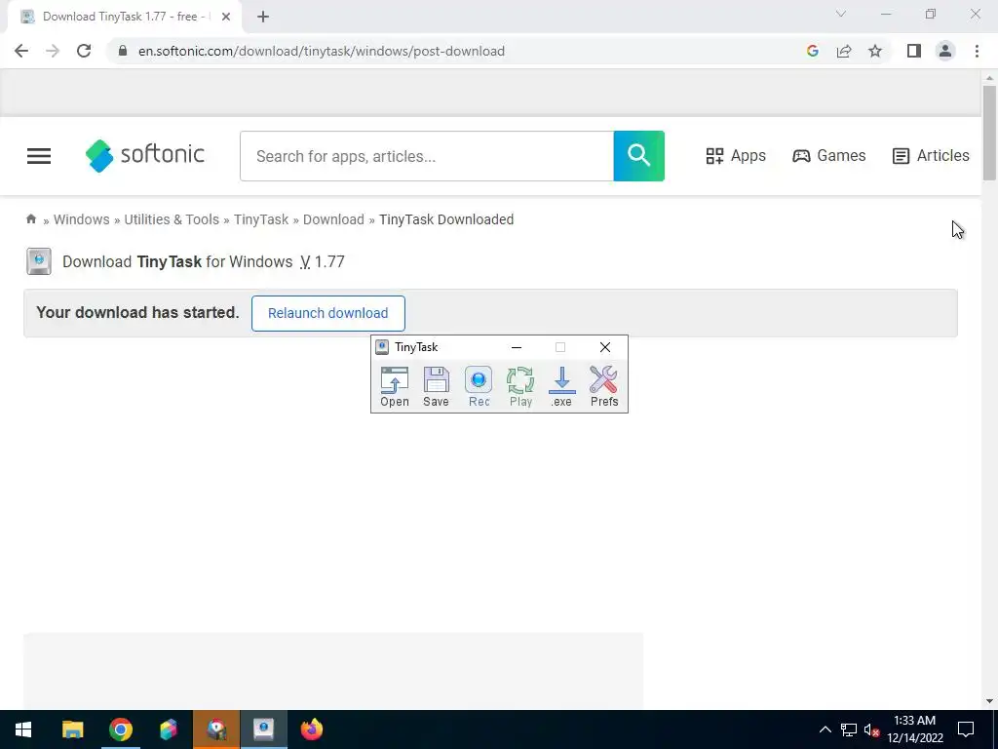Open the notification center icon
The image size is (998, 749).
[966, 729]
